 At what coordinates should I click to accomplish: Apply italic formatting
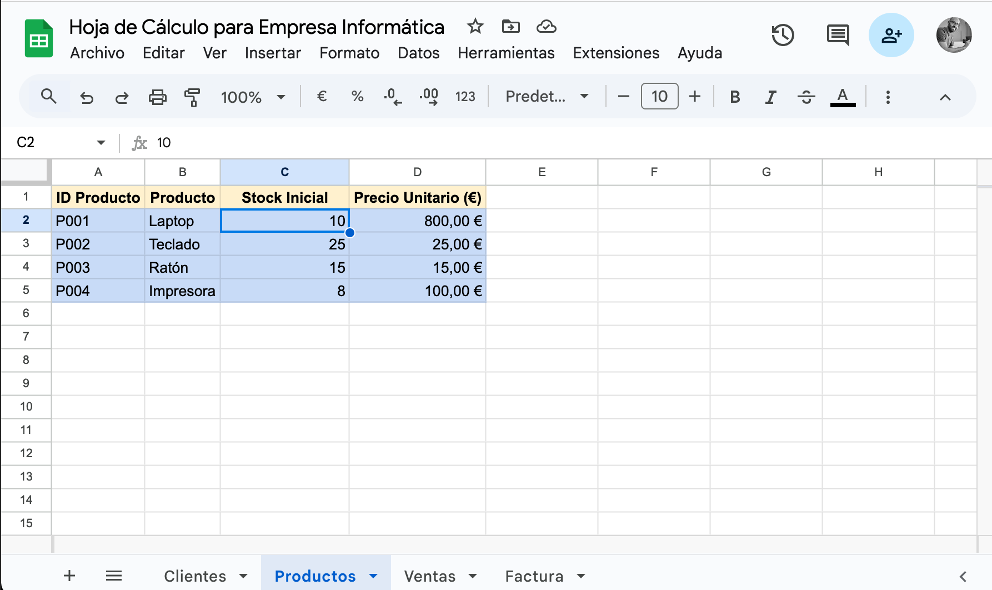[770, 96]
